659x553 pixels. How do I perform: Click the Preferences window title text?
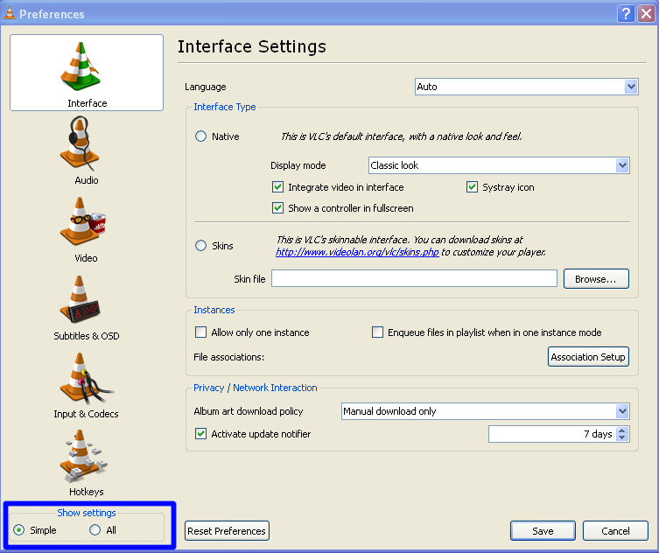(x=52, y=14)
